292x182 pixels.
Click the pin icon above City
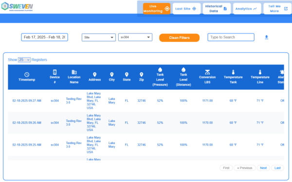pyautogui.click(x=112, y=74)
